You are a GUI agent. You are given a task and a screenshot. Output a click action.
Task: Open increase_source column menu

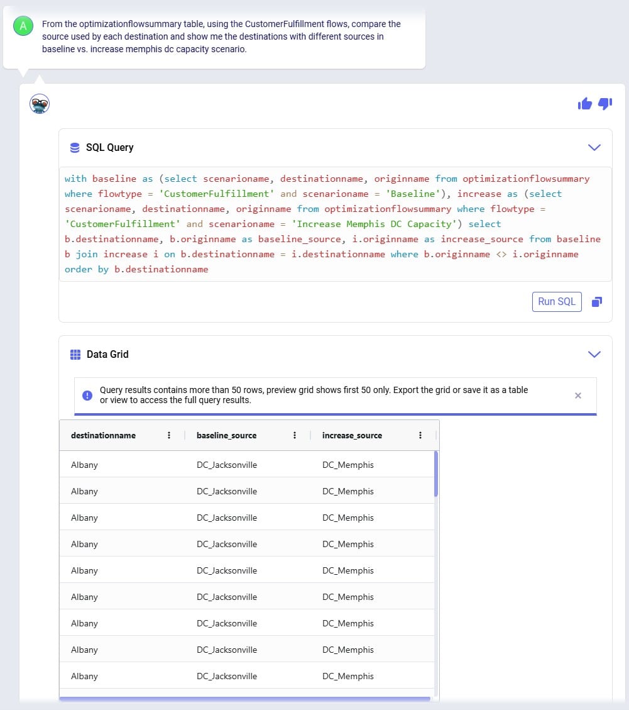pyautogui.click(x=420, y=435)
